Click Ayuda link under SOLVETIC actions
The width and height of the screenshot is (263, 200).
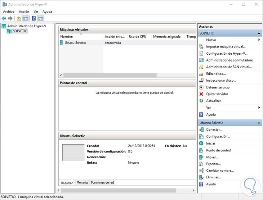click(x=211, y=115)
